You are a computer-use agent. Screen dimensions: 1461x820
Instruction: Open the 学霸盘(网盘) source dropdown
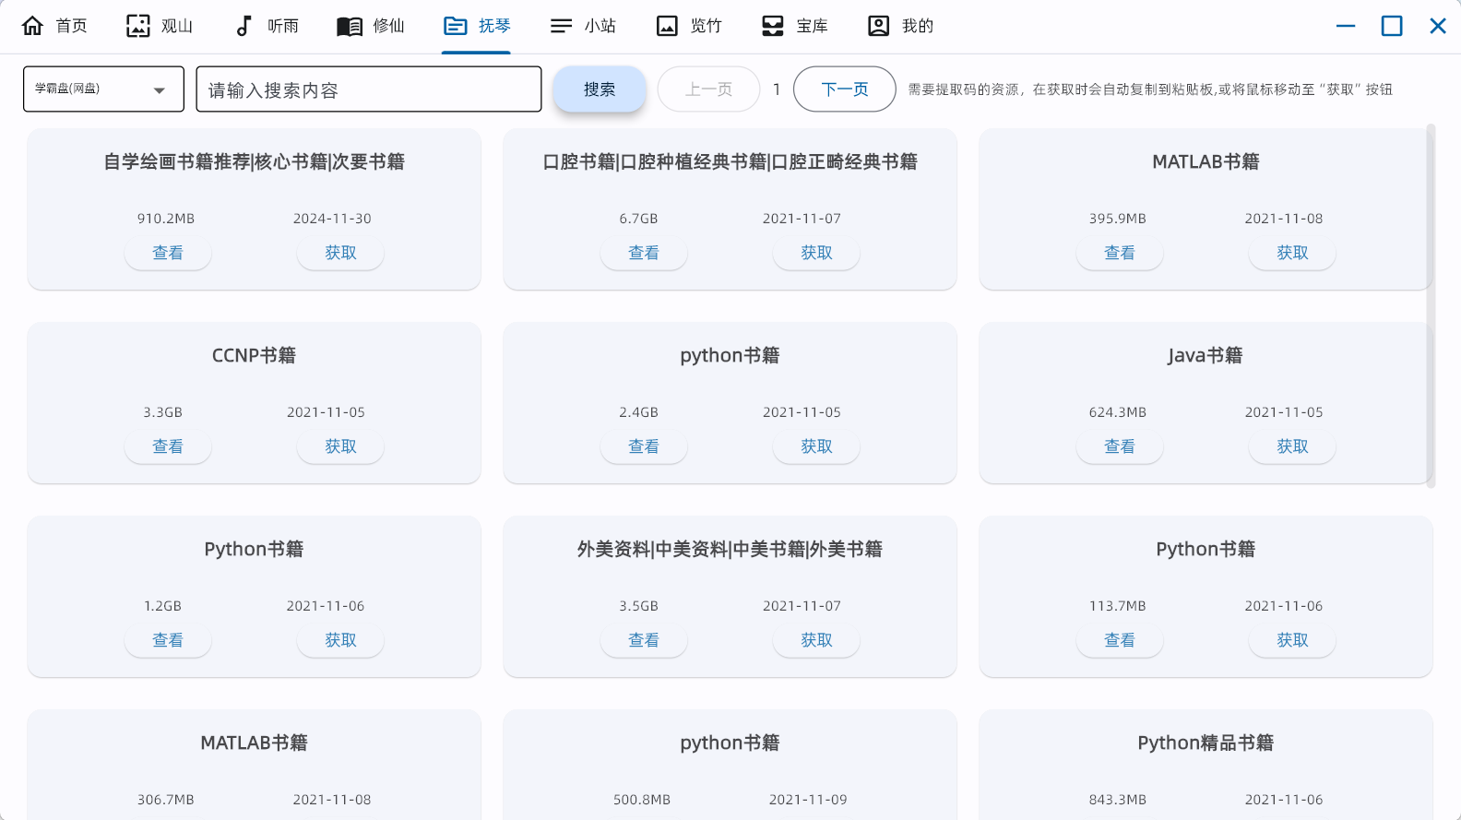point(103,89)
